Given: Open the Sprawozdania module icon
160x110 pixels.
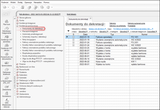Looking at the screenshot, I should [x=6, y=63].
